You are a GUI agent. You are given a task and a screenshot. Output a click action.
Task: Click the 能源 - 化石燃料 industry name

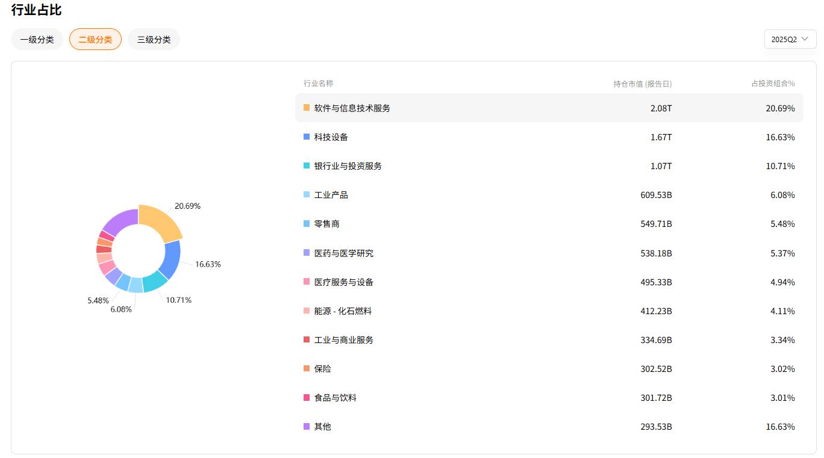pos(343,311)
